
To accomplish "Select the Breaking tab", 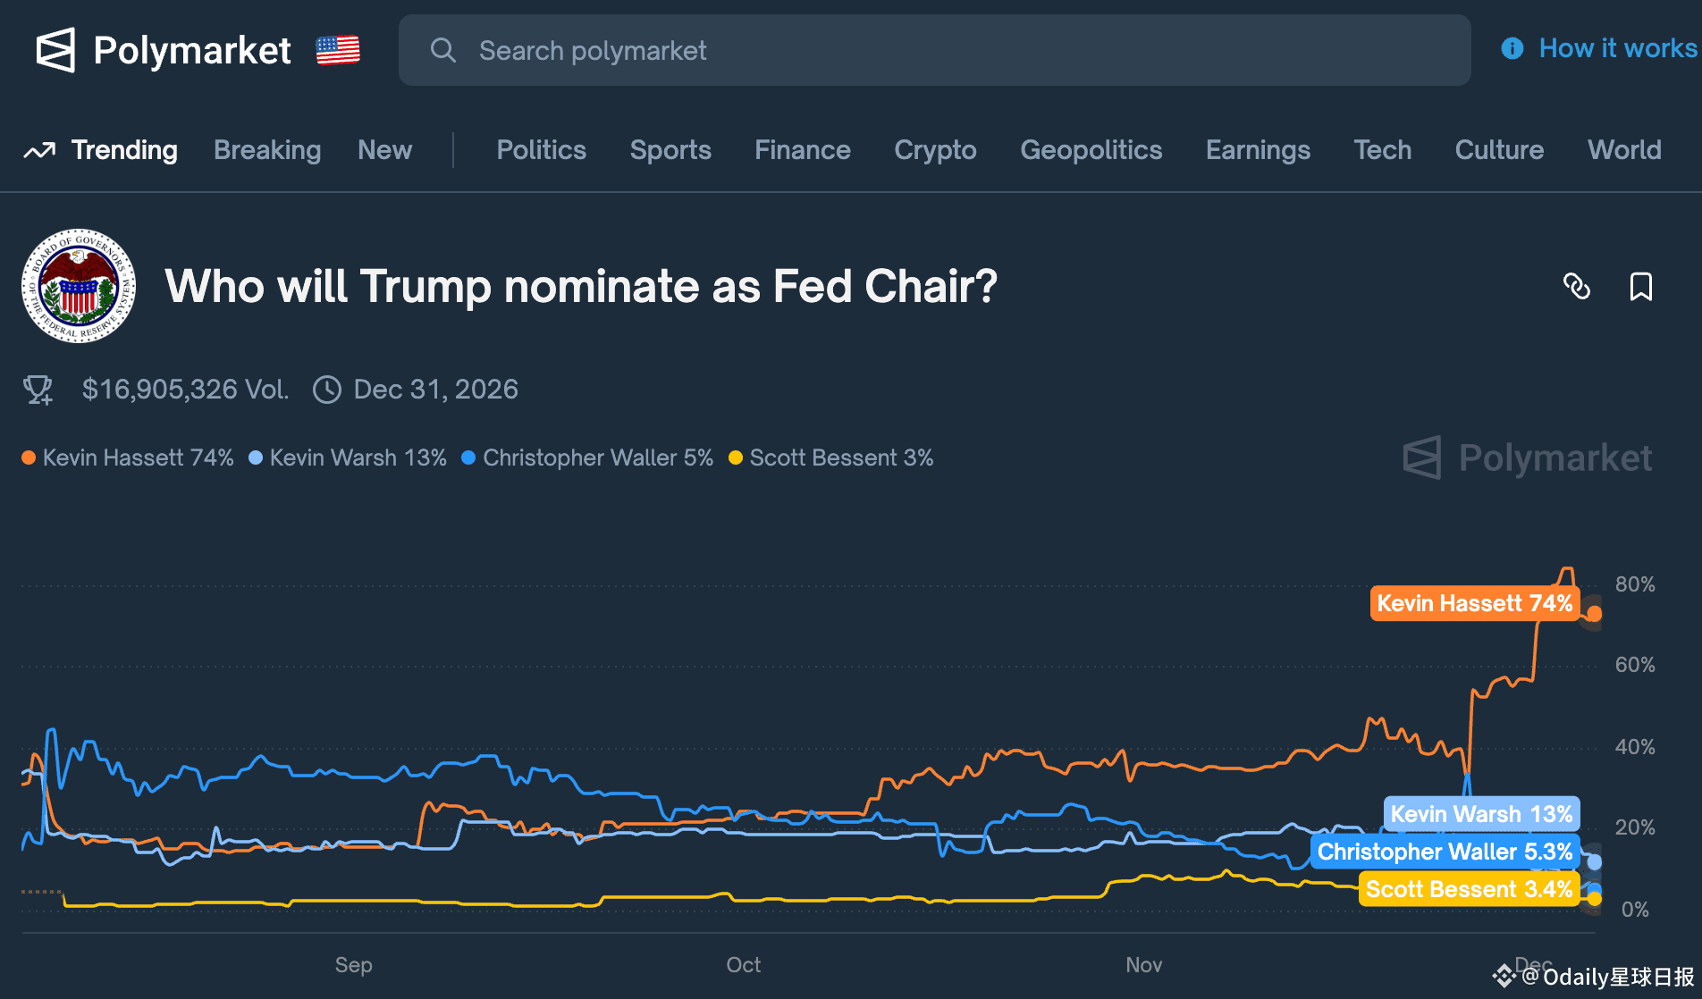I will pos(267,150).
